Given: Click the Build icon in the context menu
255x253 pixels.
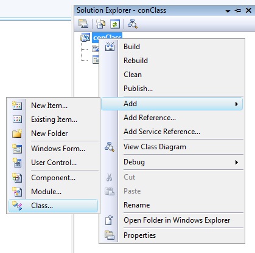Looking at the screenshot, I should (x=110, y=47).
